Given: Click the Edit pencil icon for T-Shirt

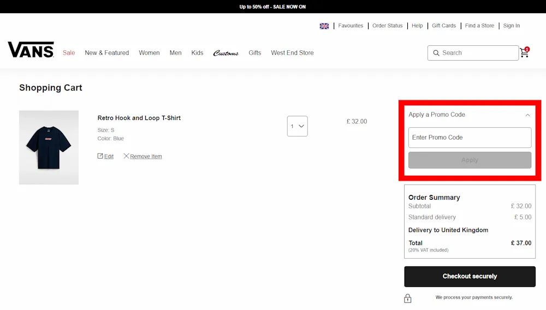Looking at the screenshot, I should pyautogui.click(x=100, y=156).
